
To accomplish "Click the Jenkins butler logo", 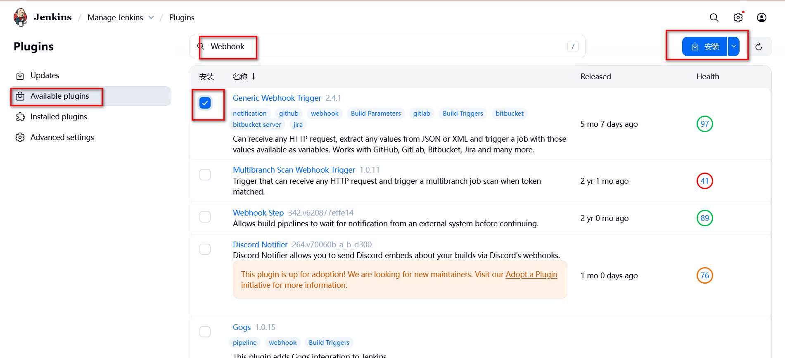I will pos(20,17).
